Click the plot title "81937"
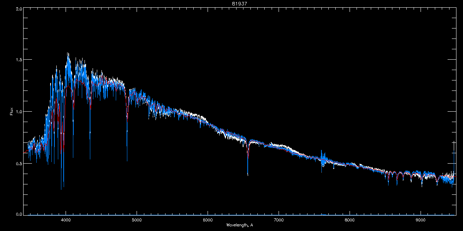Screen dimensions: 463x231 [x=240, y=3]
